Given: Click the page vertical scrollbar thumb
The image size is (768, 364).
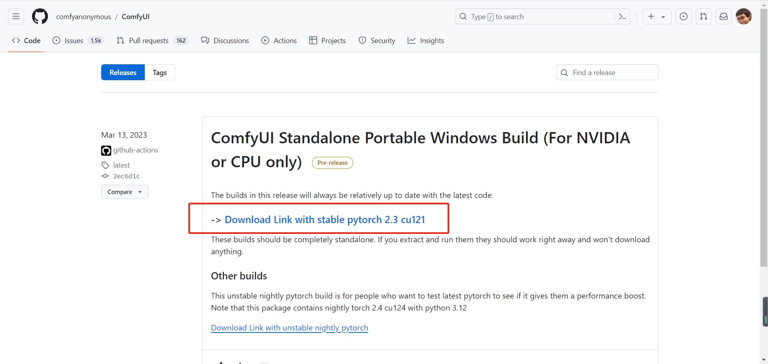Looking at the screenshot, I should (764, 138).
